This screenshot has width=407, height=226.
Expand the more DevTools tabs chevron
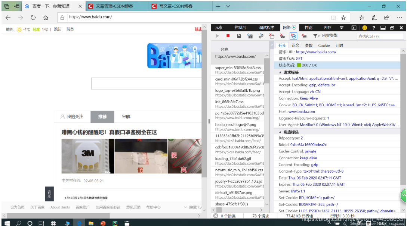pyautogui.click(x=342, y=28)
